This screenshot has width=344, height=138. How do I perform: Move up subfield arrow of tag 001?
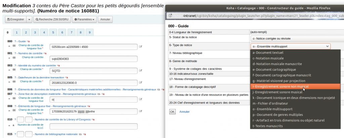9,58
